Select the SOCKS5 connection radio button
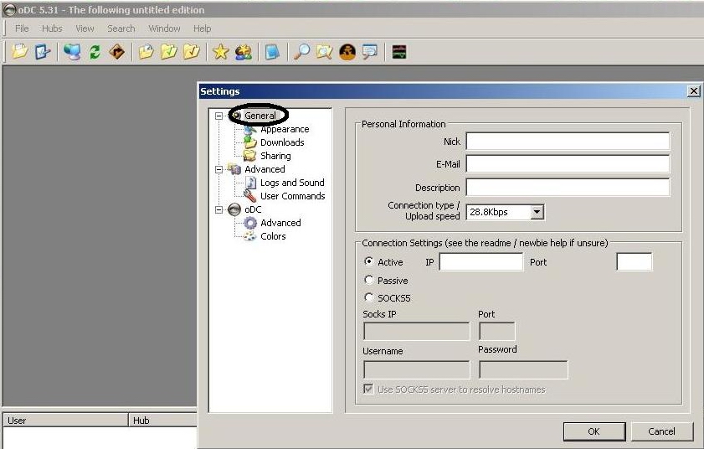 tap(369, 297)
